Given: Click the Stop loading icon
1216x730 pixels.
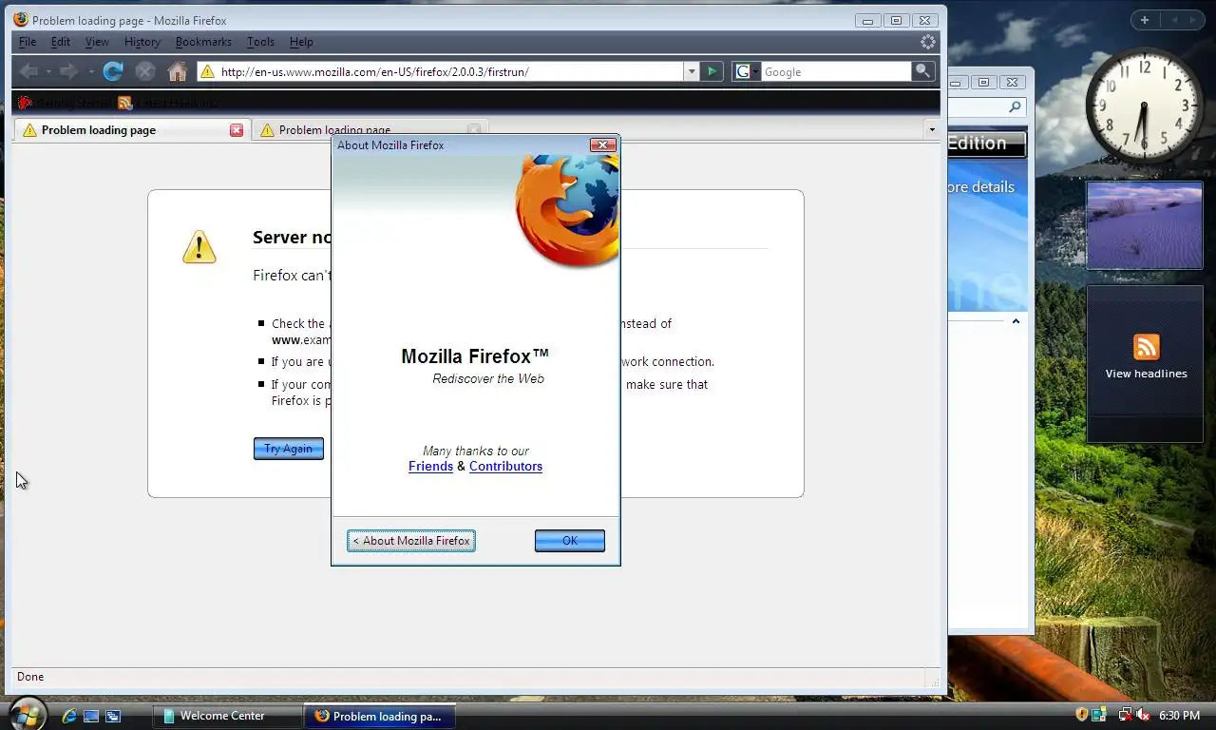Looking at the screenshot, I should [144, 71].
